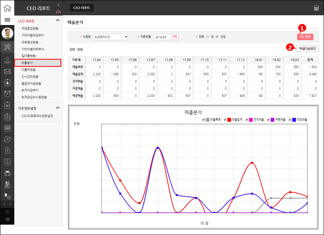
Task: Open 회계판관비사용현황 menu item
Action: (34, 97)
